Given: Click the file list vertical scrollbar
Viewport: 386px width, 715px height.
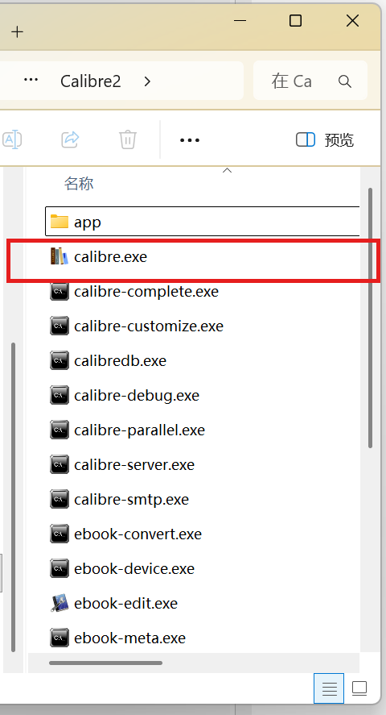Looking at the screenshot, I should coord(370,318).
